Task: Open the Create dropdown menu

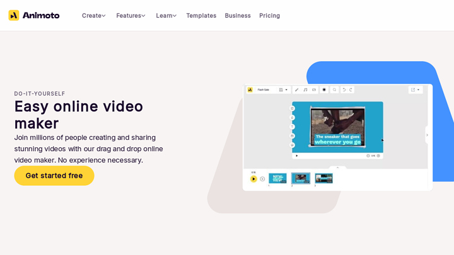Action: [x=93, y=16]
